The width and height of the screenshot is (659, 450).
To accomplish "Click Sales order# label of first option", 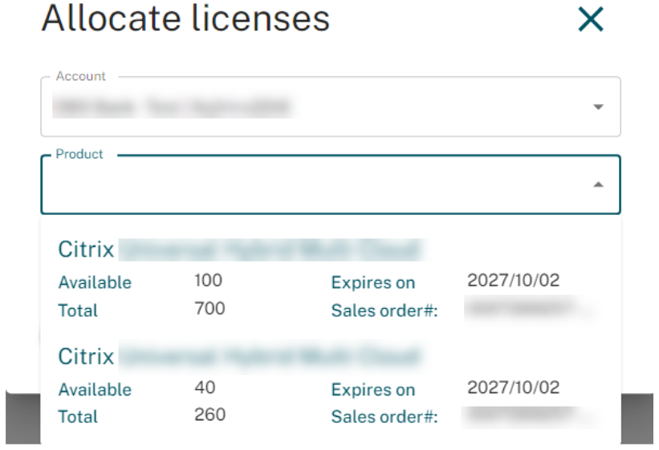I will 384,310.
